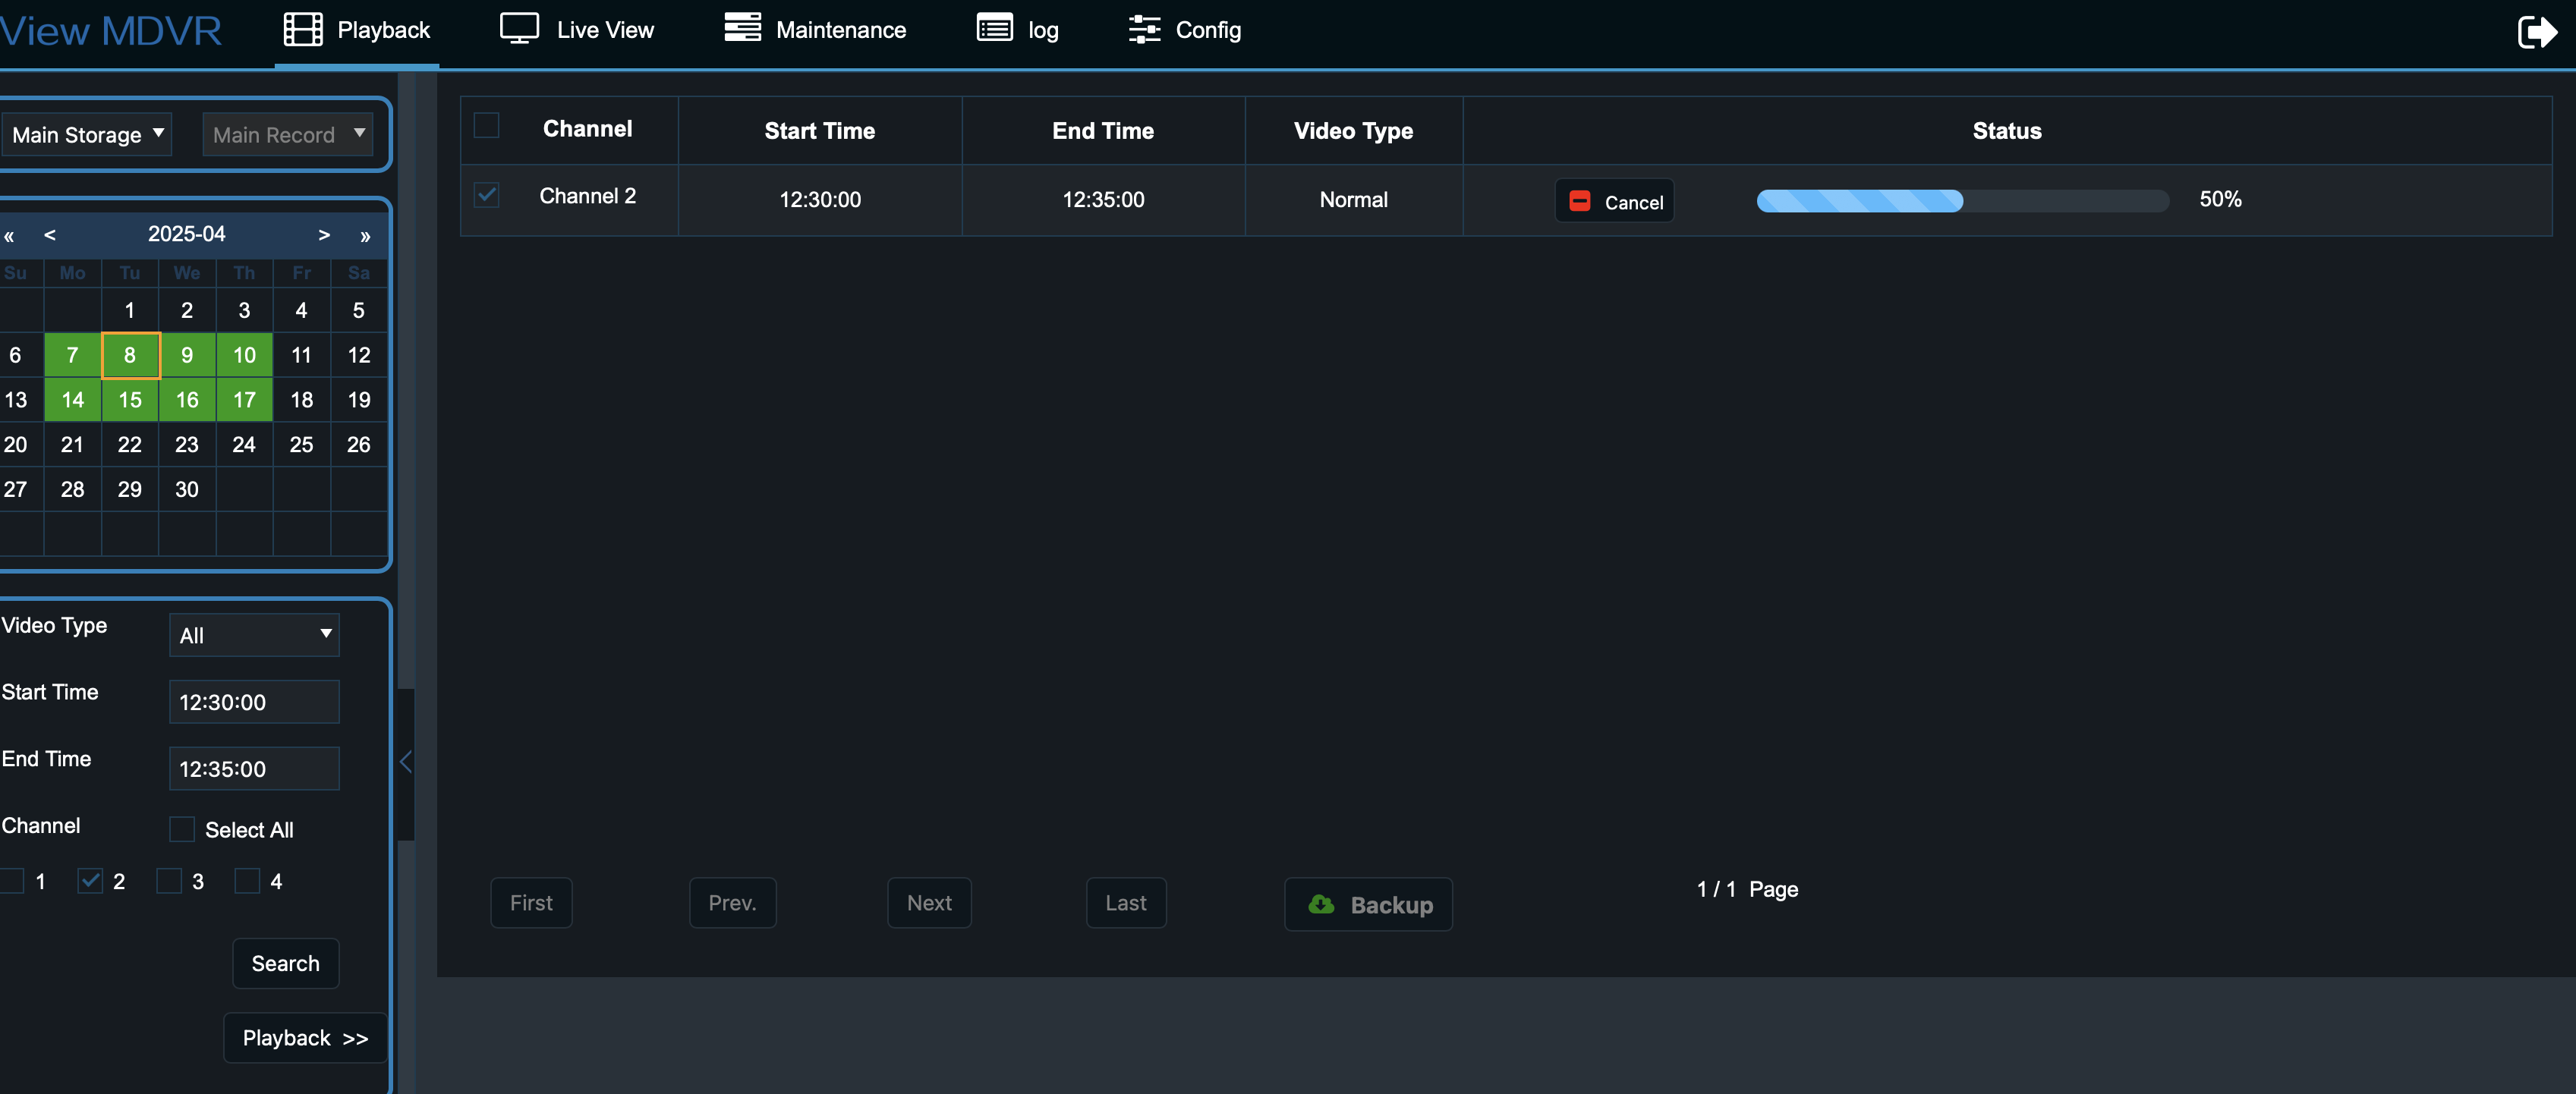The image size is (2576, 1094).
Task: Enable the Select All channels checkbox
Action: point(181,829)
